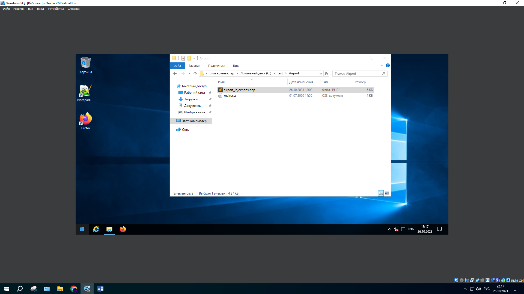The image size is (524, 294).
Task: Click the guest muted volume icon
Action: [x=396, y=229]
